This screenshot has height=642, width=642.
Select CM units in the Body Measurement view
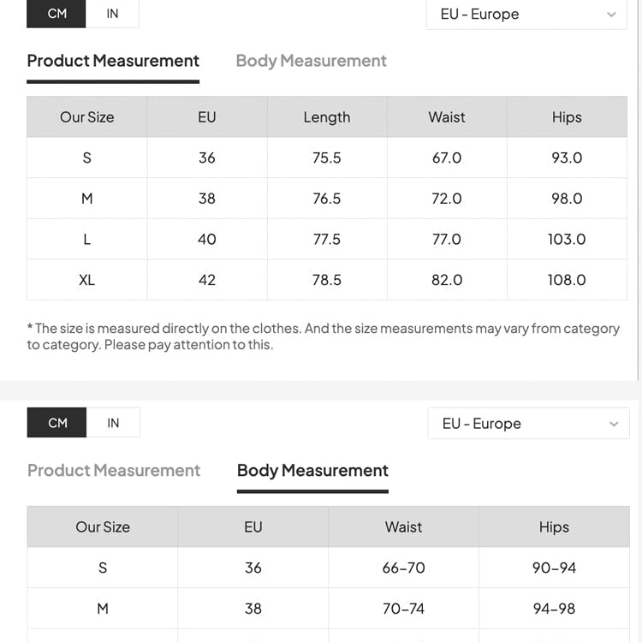57,423
